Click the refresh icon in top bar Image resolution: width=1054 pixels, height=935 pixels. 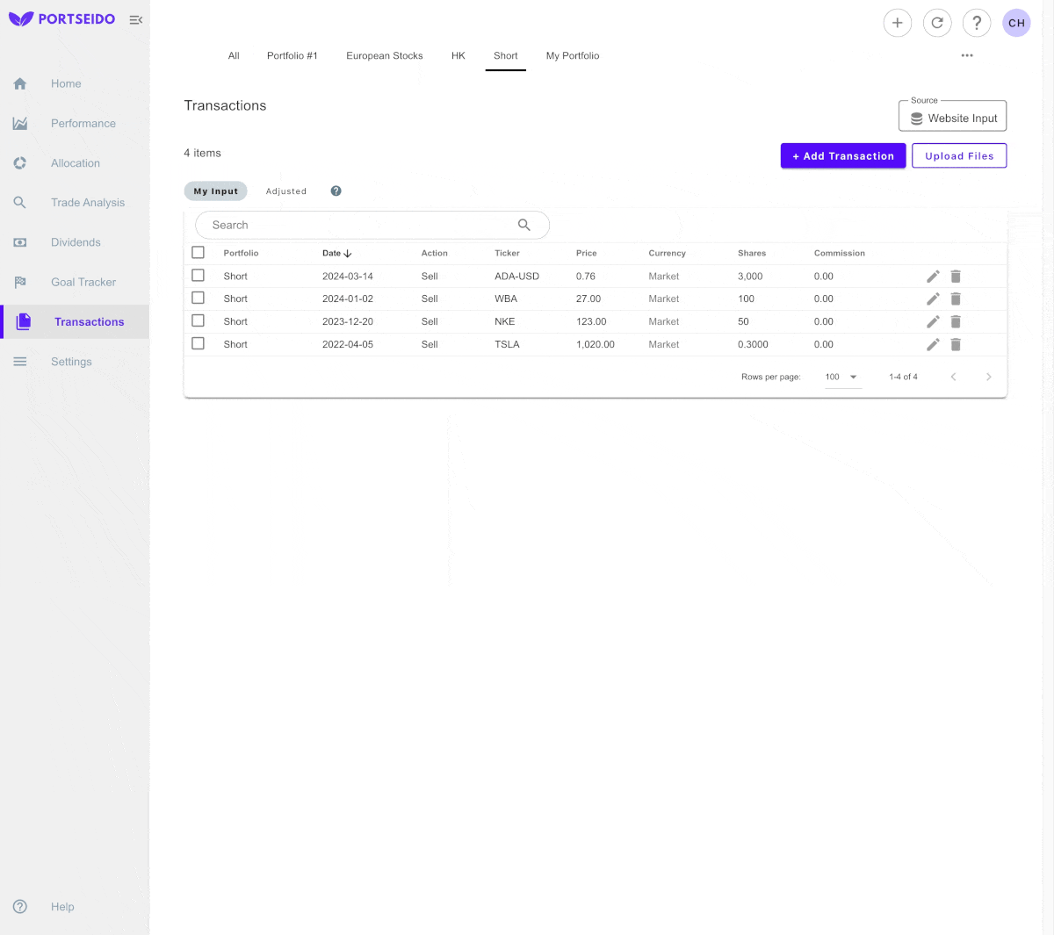point(937,23)
